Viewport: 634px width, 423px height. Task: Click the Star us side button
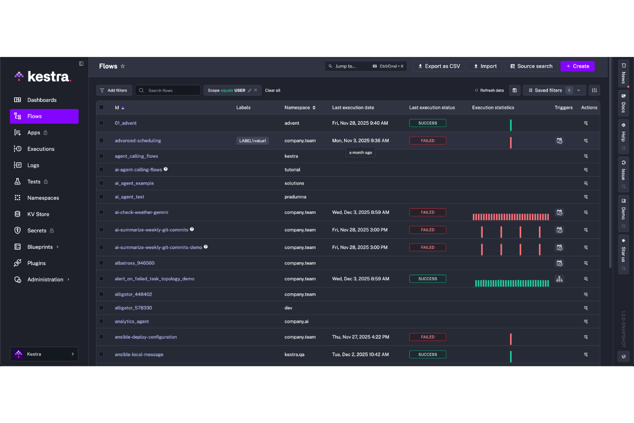(x=623, y=254)
